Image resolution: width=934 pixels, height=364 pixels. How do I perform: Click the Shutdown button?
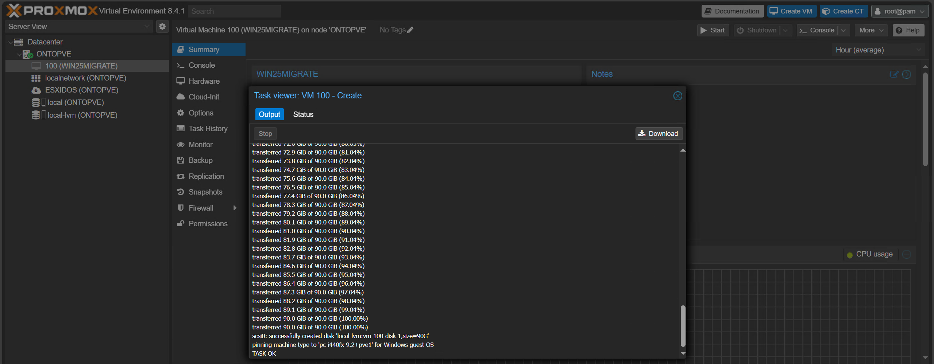(757, 30)
